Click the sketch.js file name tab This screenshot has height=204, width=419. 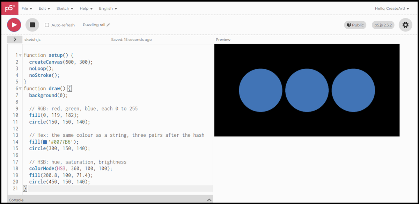pyautogui.click(x=32, y=40)
